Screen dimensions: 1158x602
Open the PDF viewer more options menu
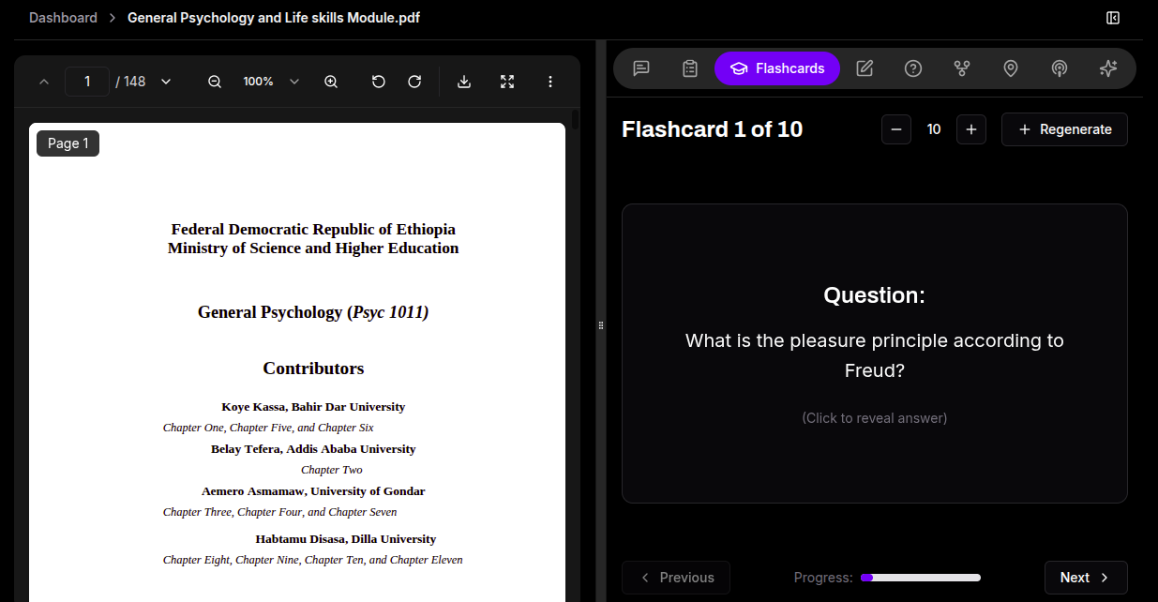[x=550, y=82]
